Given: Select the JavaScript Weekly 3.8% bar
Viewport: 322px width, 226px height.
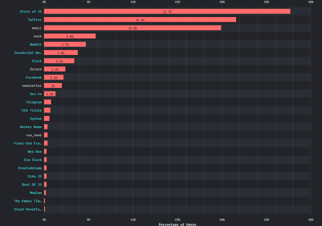Looking at the screenshot, I should pyautogui.click(x=61, y=52).
